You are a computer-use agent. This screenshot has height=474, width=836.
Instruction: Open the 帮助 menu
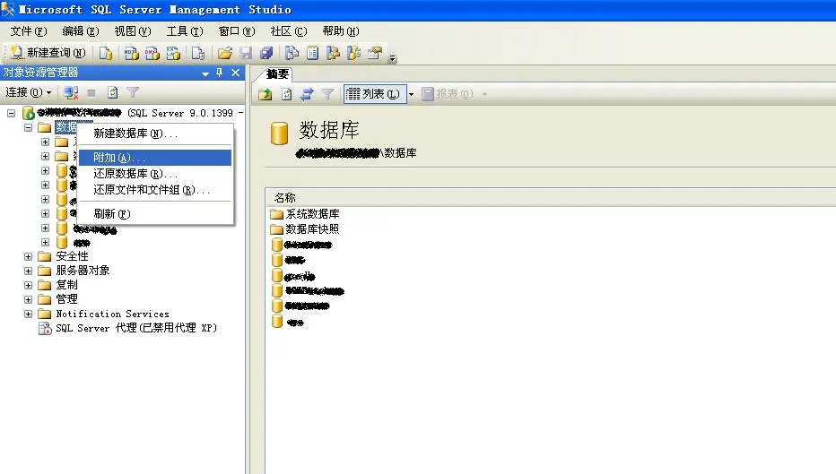click(x=341, y=31)
